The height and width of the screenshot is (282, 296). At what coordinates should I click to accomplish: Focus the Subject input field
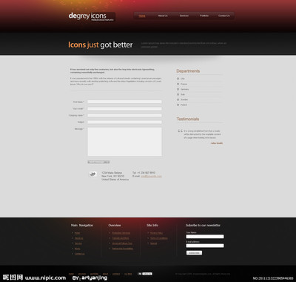tap(124, 122)
